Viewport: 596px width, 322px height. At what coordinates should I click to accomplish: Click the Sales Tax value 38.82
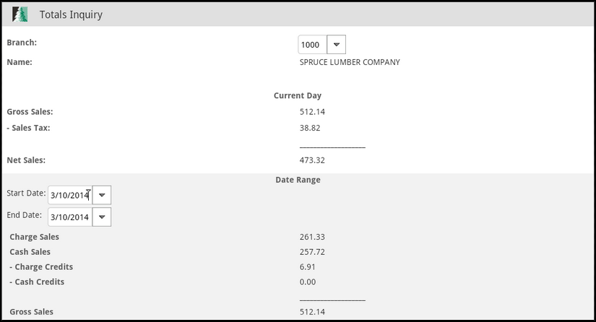[x=310, y=128]
